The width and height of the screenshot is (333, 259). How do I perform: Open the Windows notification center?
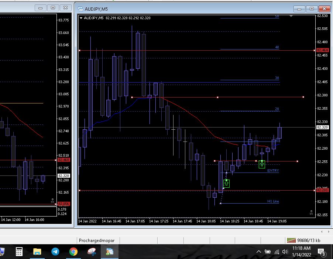click(321, 252)
